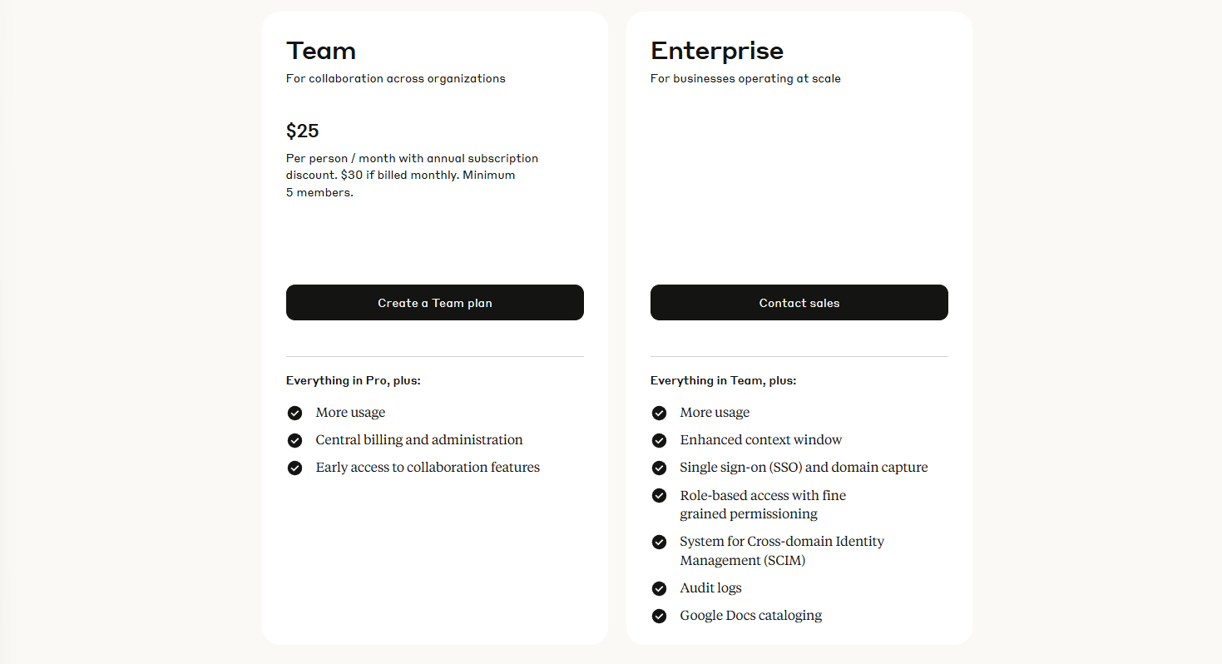Click checkmark icon next to Central billing and administration

[x=294, y=440]
